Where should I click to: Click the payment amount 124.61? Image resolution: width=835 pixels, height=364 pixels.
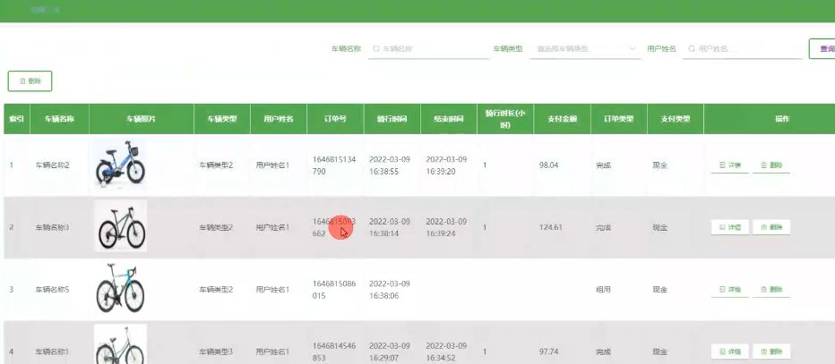[x=551, y=227]
